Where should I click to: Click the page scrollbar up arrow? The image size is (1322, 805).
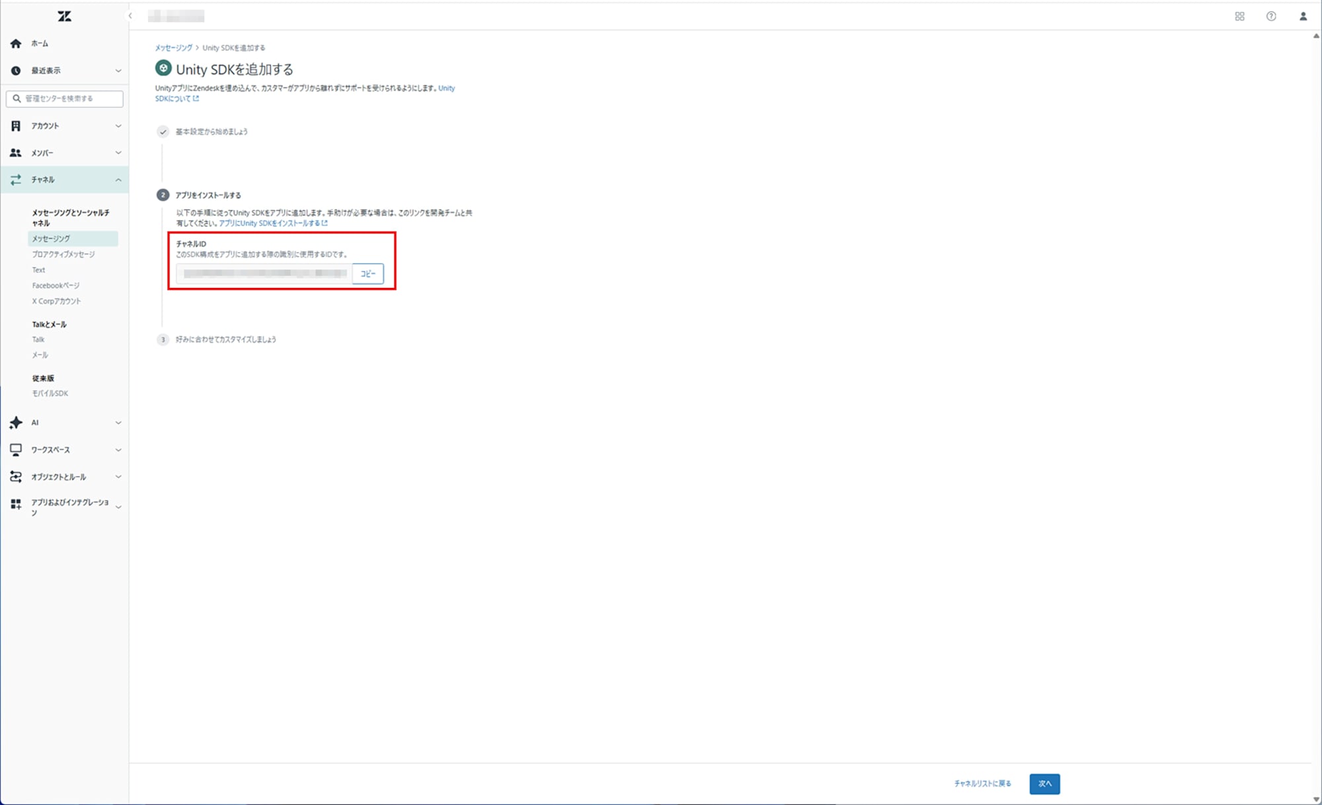point(1316,36)
